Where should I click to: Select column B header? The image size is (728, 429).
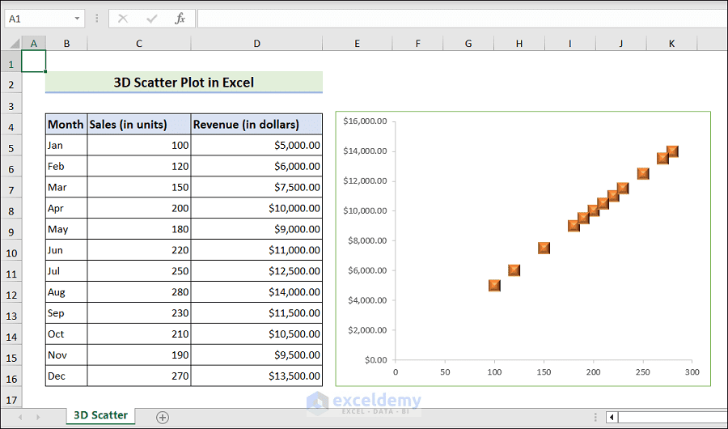click(x=66, y=44)
